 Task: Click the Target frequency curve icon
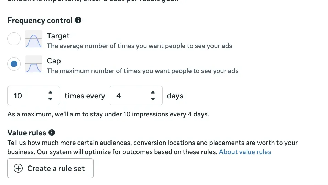pos(34,39)
